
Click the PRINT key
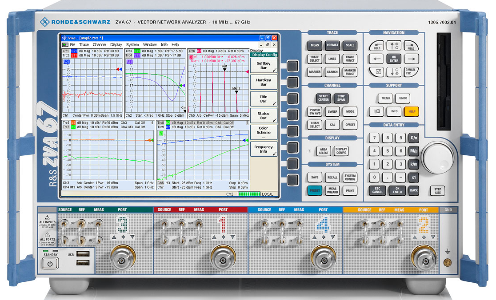pyautogui.click(x=350, y=190)
